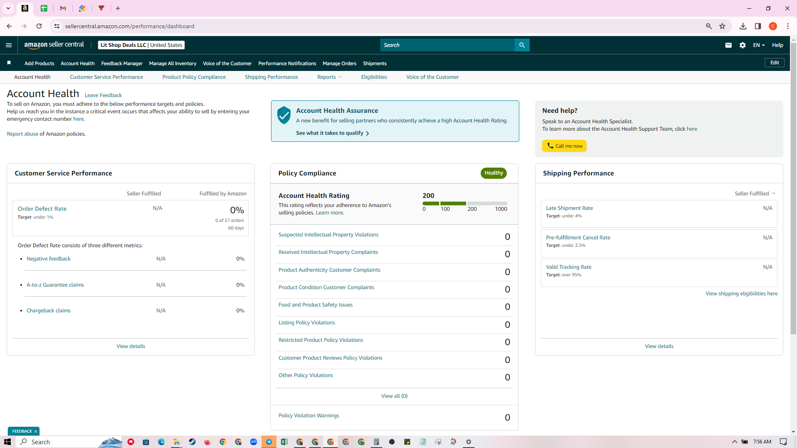The image size is (797, 448).
Task: Open the Seller Central hamburger menu
Action: tap(9, 45)
